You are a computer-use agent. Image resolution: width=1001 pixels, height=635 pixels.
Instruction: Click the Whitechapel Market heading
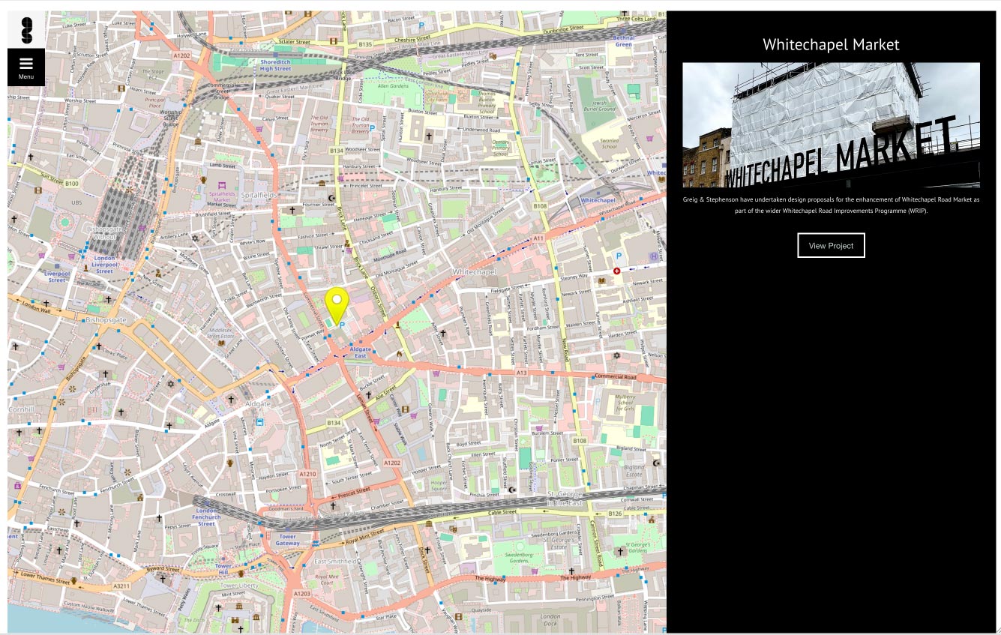point(831,44)
